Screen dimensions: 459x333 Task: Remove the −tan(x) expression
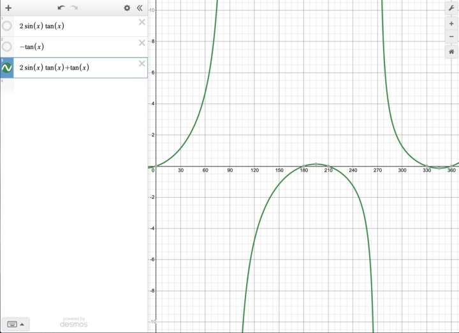click(x=142, y=43)
